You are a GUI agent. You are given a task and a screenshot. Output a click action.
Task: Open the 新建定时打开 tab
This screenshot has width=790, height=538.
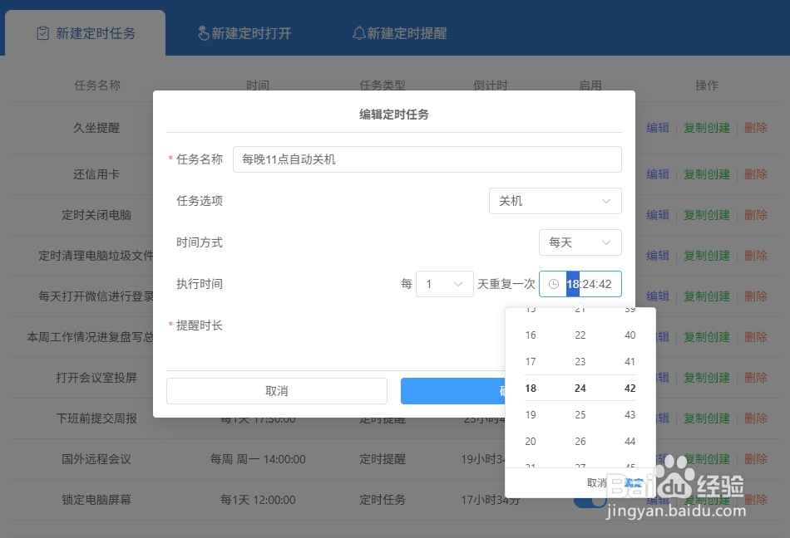click(244, 33)
